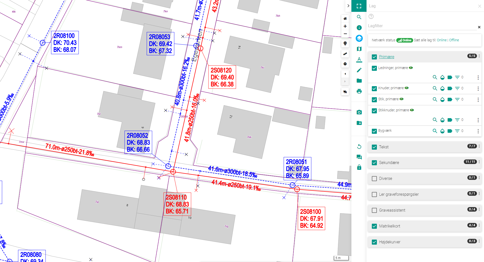Viewport: 484px width, 262px height.
Task: Select the measure distance ruler tool
Action: tap(345, 54)
